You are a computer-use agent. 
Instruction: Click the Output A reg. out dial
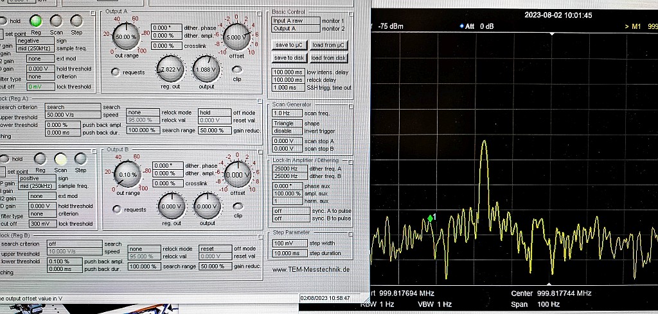coord(170,69)
